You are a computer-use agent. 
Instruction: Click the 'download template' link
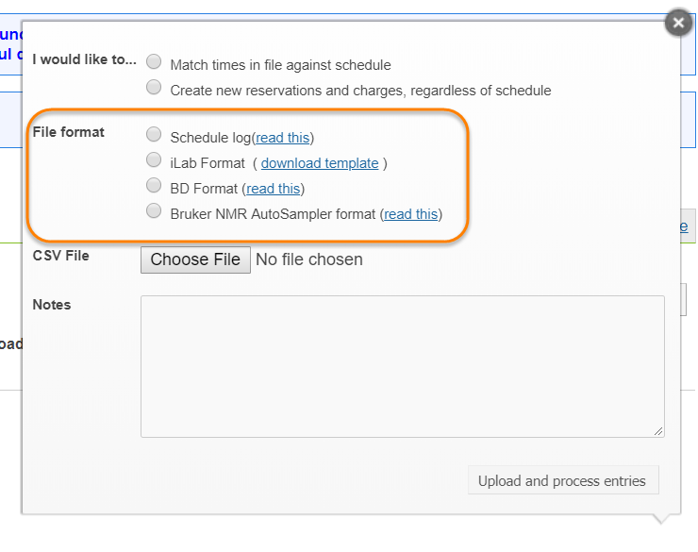pyautogui.click(x=320, y=163)
